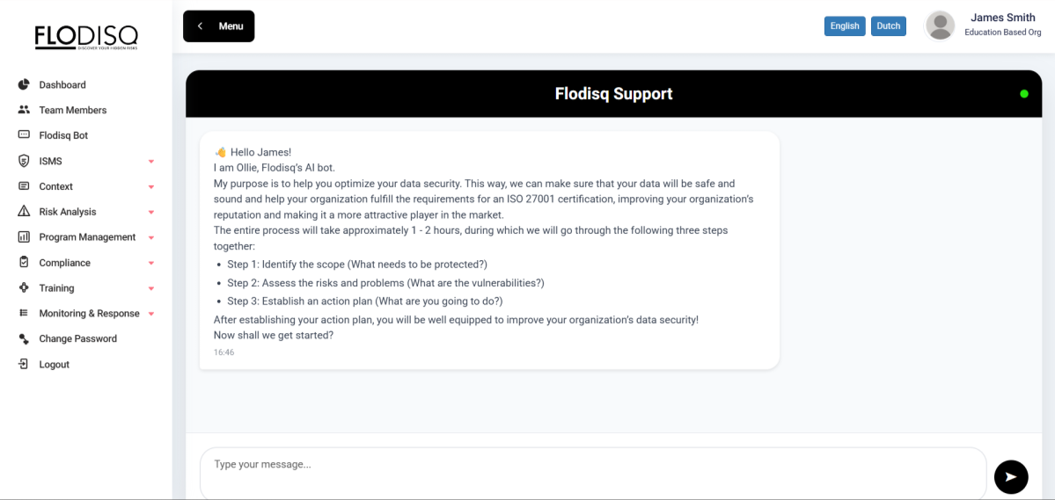This screenshot has width=1055, height=500.
Task: Open the Training menu item
Action: point(56,288)
